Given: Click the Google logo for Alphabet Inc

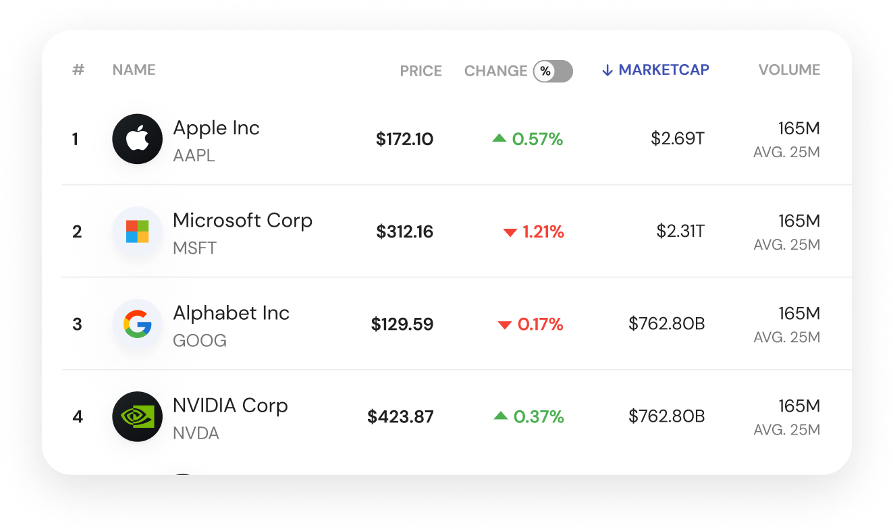Looking at the screenshot, I should point(137,324).
